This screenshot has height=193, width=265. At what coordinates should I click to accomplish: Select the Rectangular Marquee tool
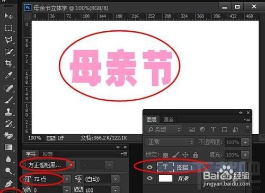coord(8,28)
